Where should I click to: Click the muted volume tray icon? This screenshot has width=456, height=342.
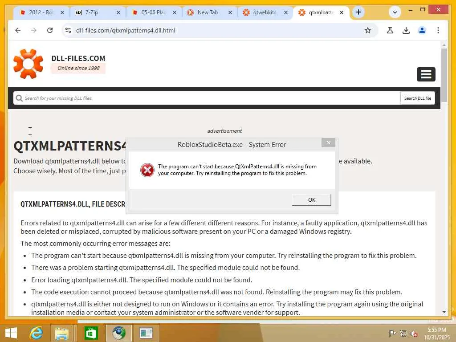(414, 334)
